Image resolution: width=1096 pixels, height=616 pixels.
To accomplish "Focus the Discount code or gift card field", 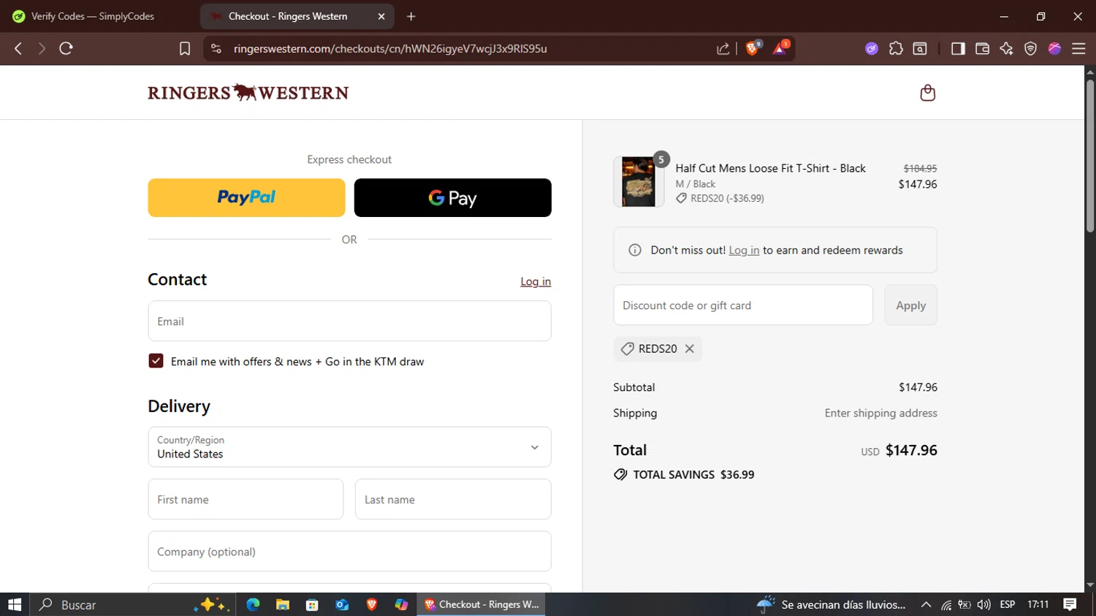I will (x=743, y=305).
